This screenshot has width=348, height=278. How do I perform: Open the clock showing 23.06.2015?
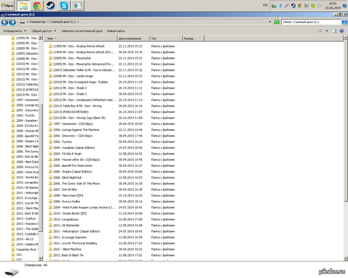click(x=333, y=6)
